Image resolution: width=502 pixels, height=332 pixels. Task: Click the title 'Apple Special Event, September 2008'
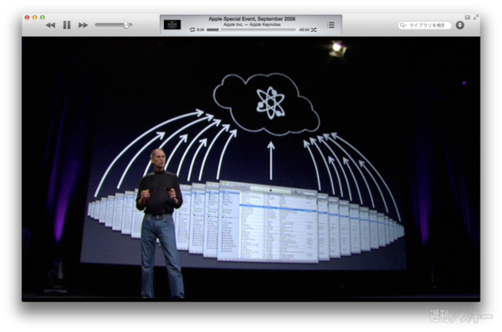point(252,19)
